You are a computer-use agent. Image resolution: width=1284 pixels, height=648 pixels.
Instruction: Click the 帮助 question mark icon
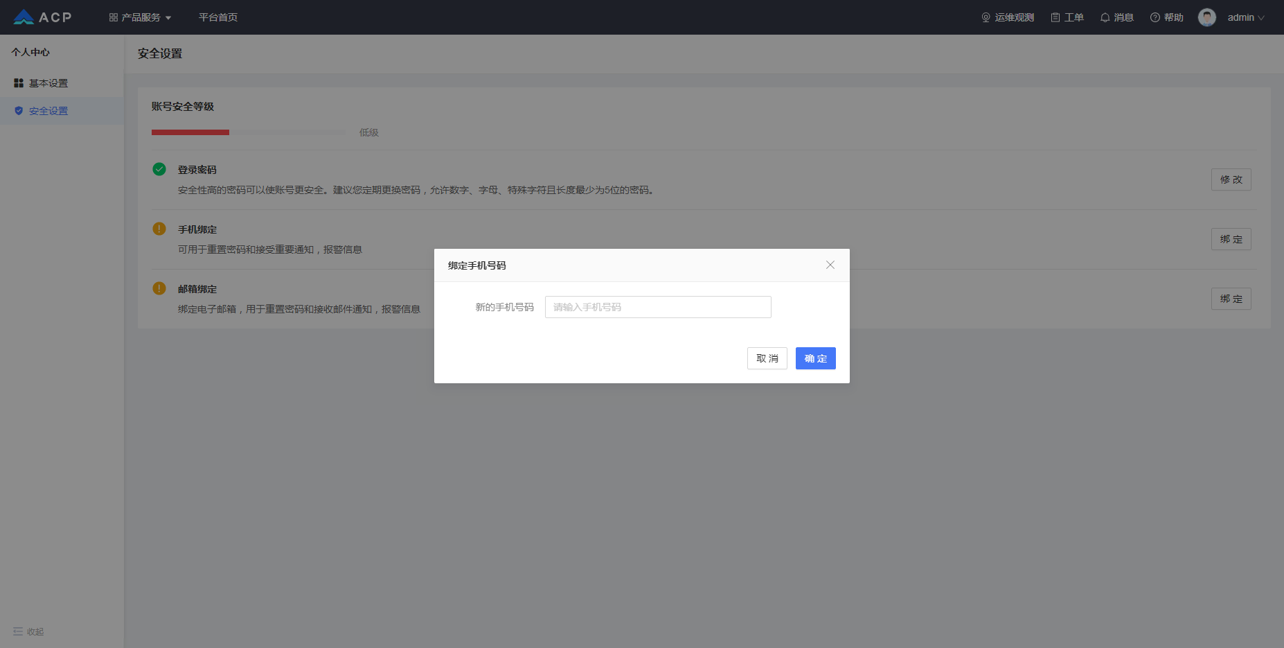click(x=1155, y=17)
